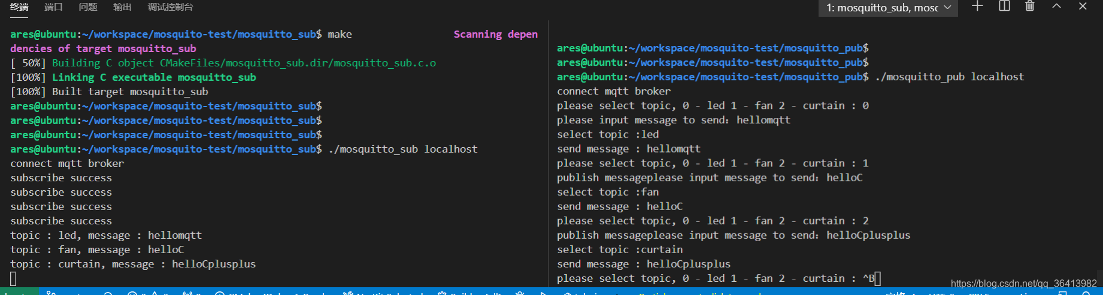The image size is (1103, 295).
Task: Kill the terminal with the trash icon
Action: 1030,7
